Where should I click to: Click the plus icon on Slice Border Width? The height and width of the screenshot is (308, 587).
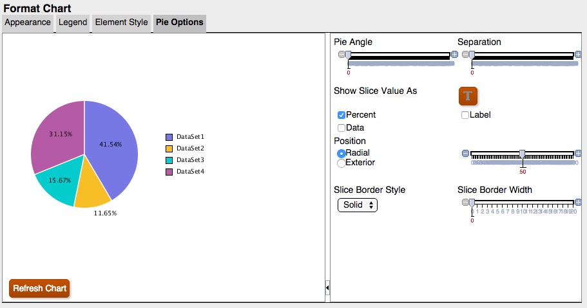click(x=578, y=202)
